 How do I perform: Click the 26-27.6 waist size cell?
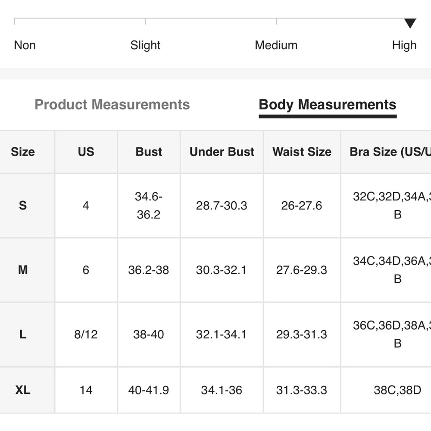[x=302, y=206]
